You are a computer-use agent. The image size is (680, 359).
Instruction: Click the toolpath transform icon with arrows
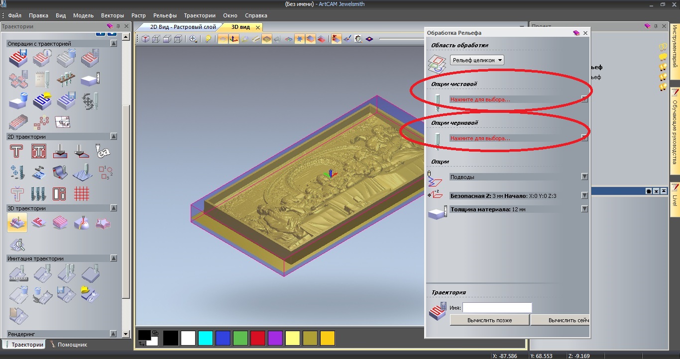coord(90,101)
